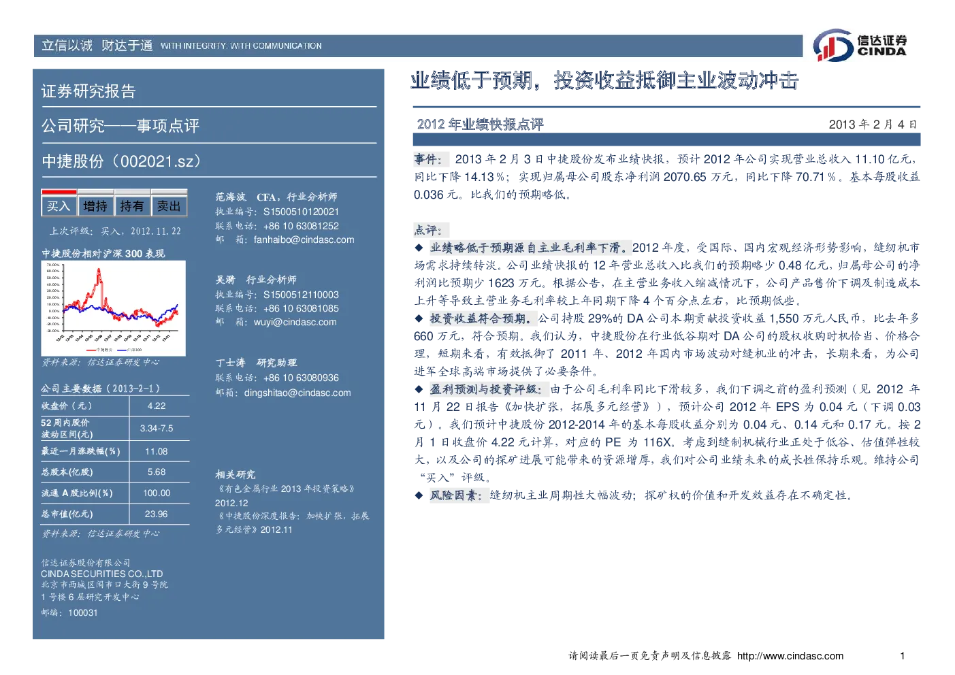Click the postal code 100031
The image size is (955, 675).
click(83, 612)
